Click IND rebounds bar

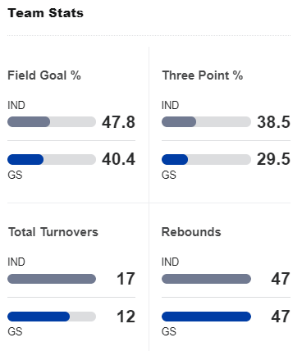pos(206,279)
